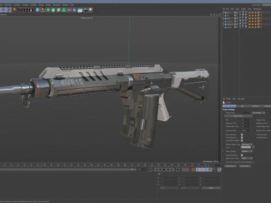Open the Character menu
Screen dimensions: 271x203
pos(17,5)
